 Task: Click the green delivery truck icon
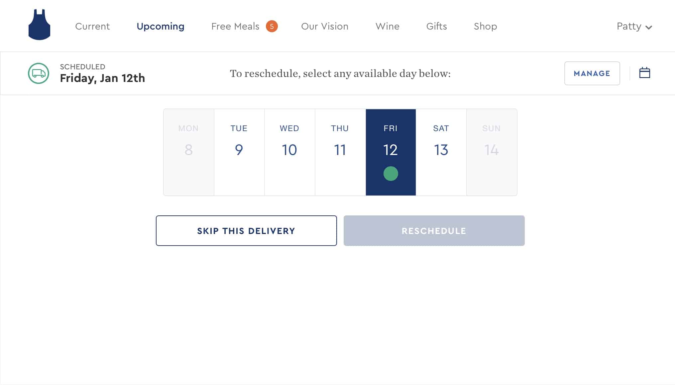click(x=39, y=73)
